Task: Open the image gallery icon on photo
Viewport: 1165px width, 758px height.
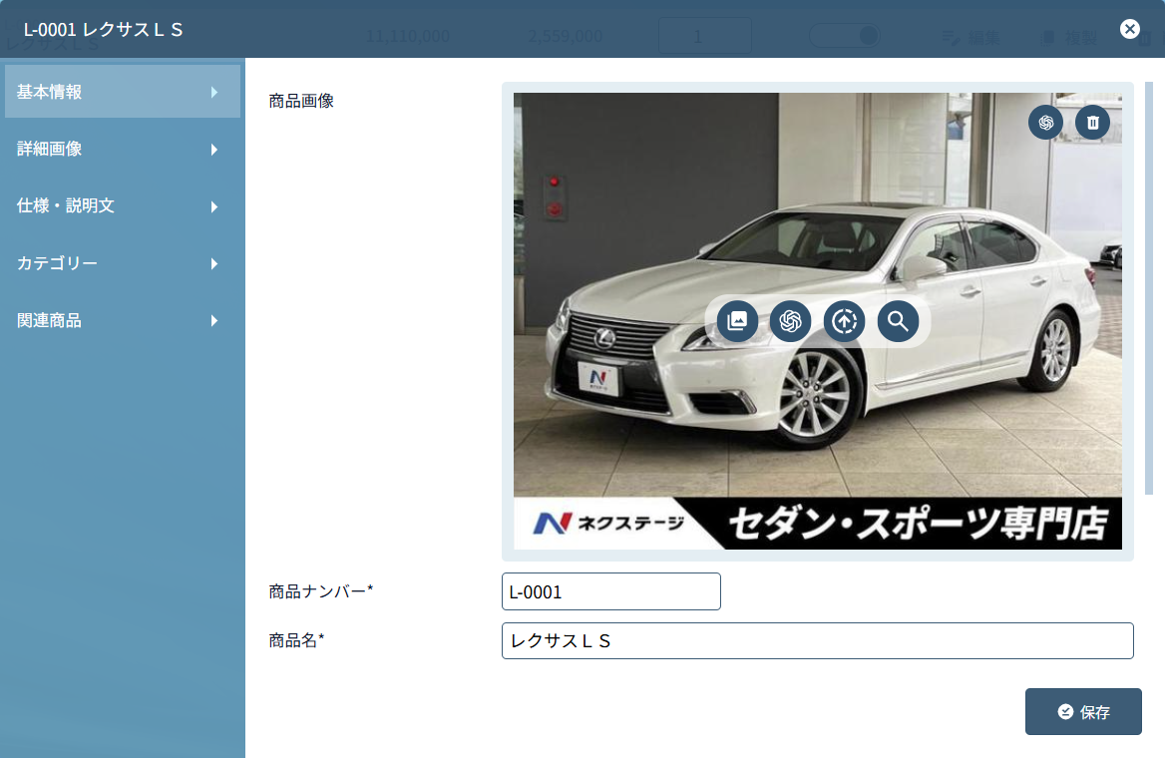Action: tap(737, 321)
